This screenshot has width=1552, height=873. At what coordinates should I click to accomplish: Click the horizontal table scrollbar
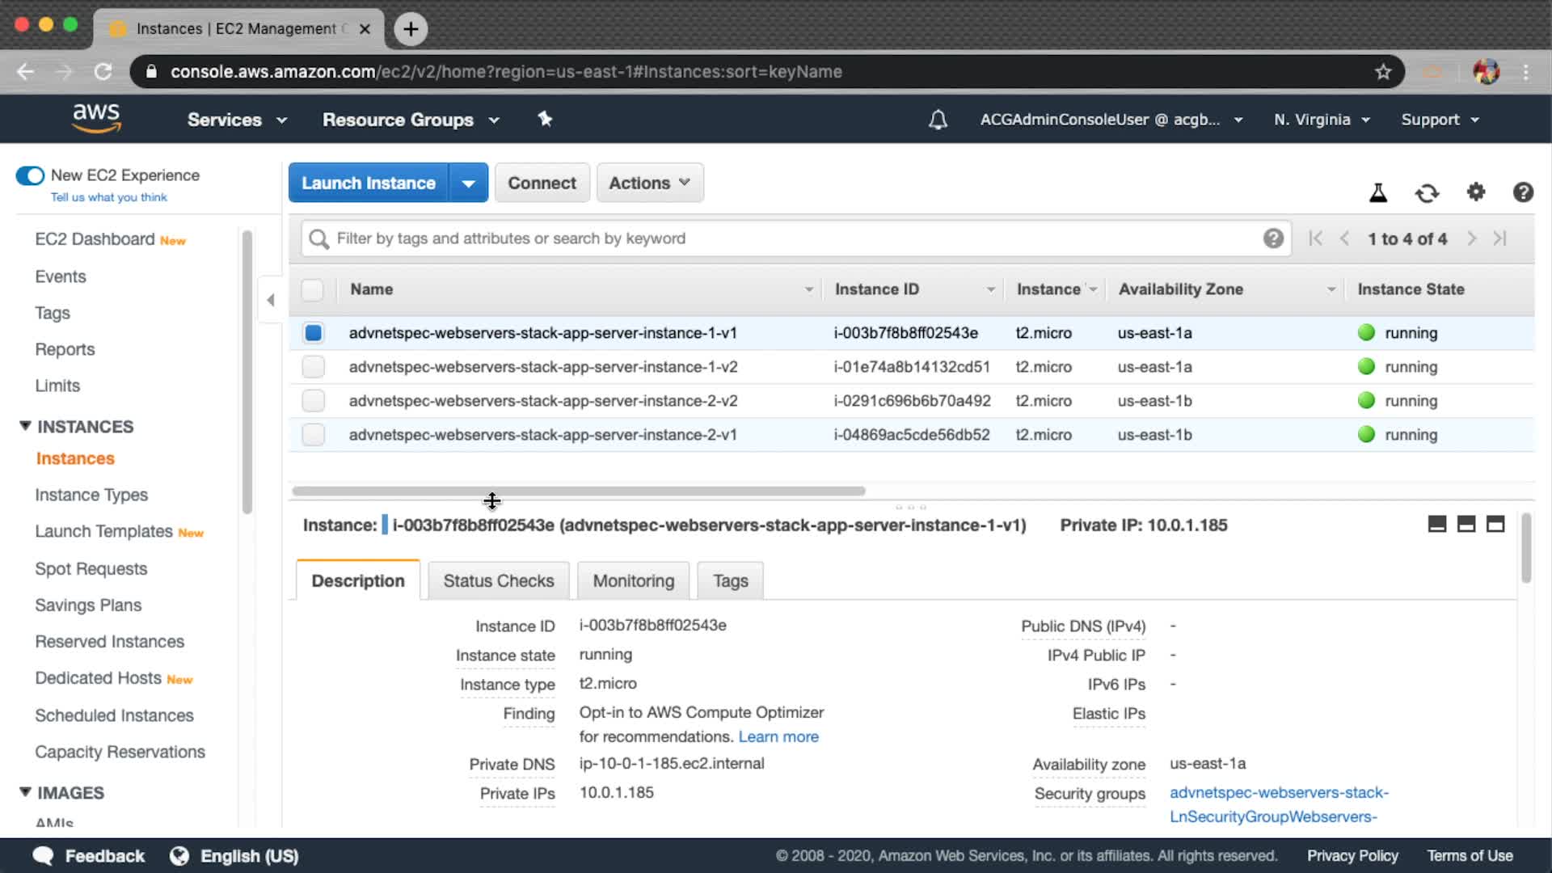[x=578, y=491]
